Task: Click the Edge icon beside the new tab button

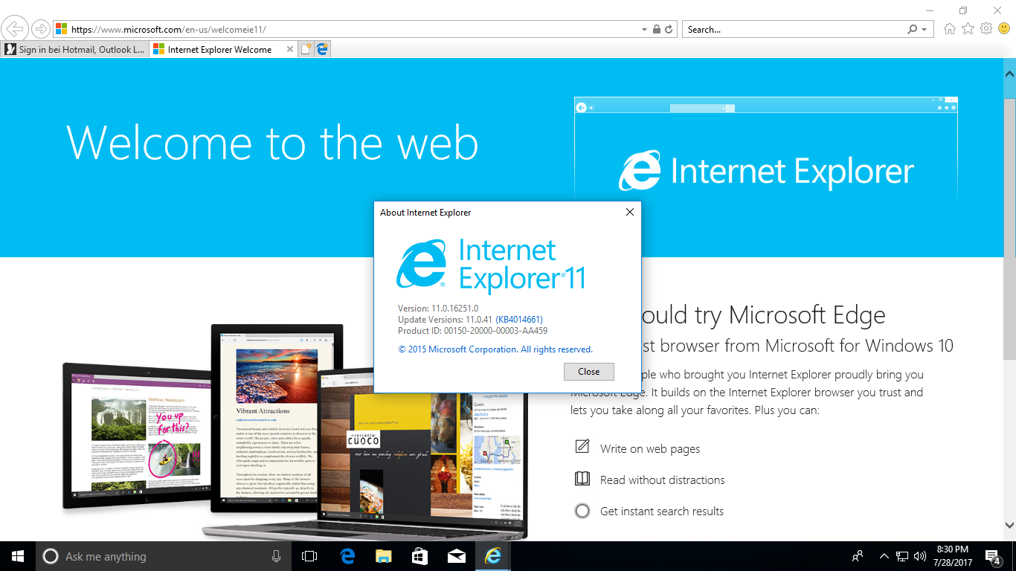Action: (x=322, y=50)
